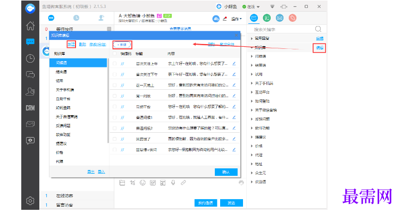This screenshot has width=402, height=213.
Task: Switch to the person tab in the visitor list
Action: point(101,18)
